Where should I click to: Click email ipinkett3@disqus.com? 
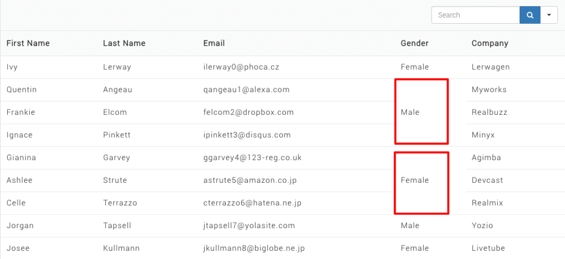click(247, 135)
